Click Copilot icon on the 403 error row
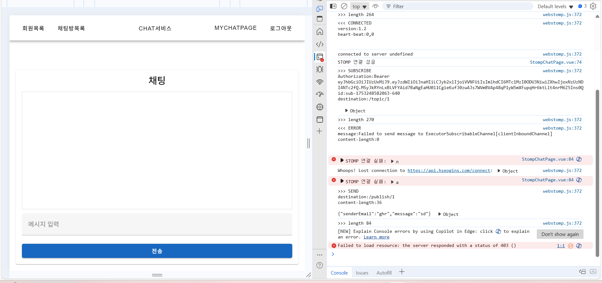Image resolution: width=602 pixels, height=283 pixels. tap(579, 246)
